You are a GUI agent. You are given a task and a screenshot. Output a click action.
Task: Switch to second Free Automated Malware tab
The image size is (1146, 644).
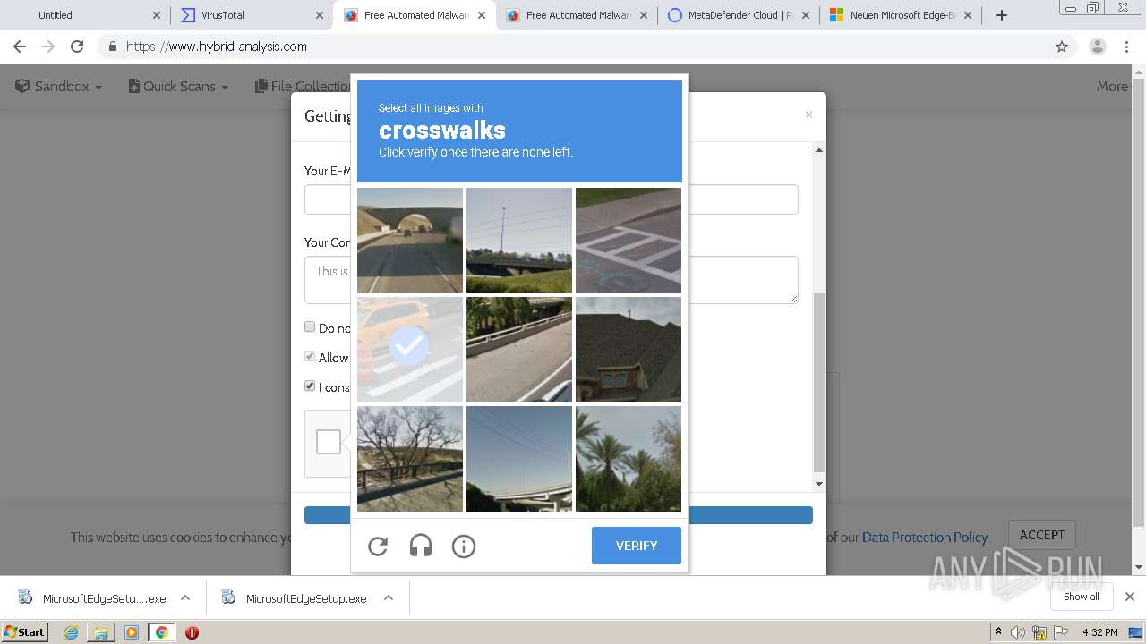coord(575,15)
